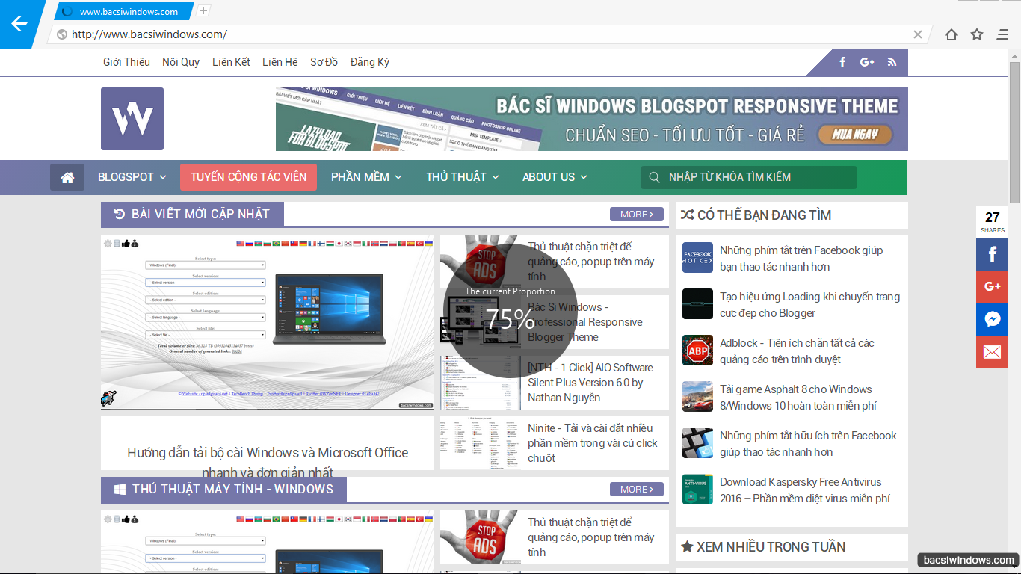The height and width of the screenshot is (574, 1021).
Task: Open the Liên Kết top menu link
Action: tap(231, 62)
